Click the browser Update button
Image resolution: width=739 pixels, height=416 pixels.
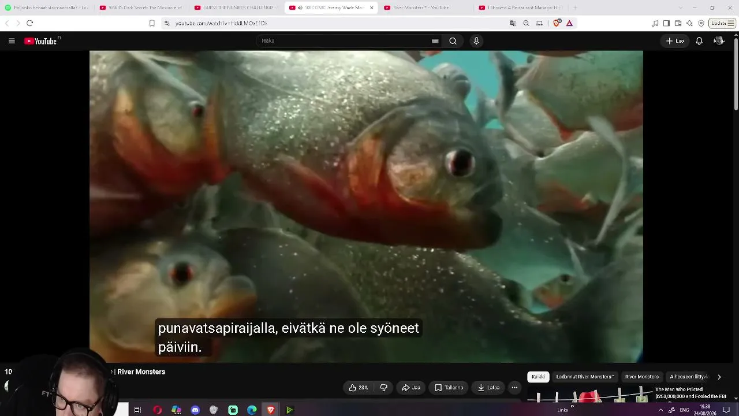(723, 23)
